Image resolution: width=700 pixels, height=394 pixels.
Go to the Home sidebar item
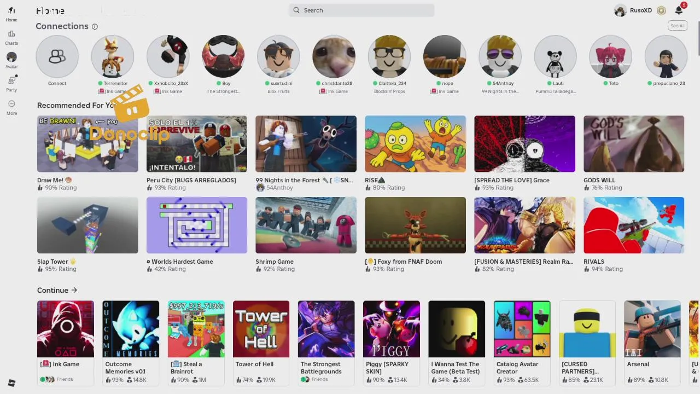click(11, 14)
